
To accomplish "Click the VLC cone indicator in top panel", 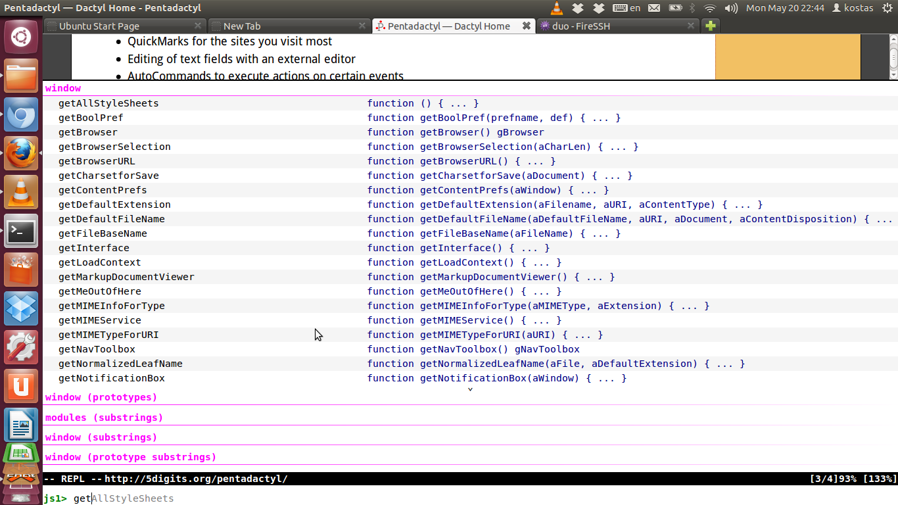I will [557, 8].
